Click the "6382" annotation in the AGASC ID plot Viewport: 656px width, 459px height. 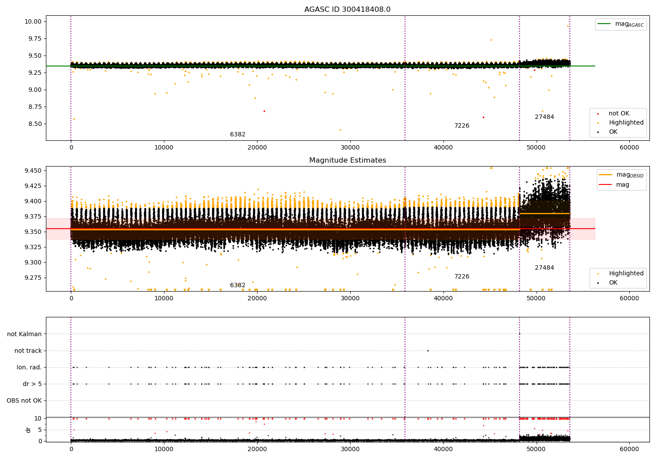(x=237, y=135)
